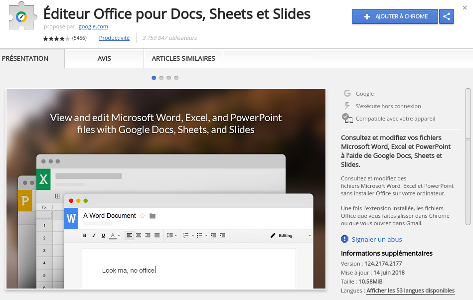Click the orange PowerPoint slide icon
The width and height of the screenshot is (473, 300).
(x=25, y=200)
